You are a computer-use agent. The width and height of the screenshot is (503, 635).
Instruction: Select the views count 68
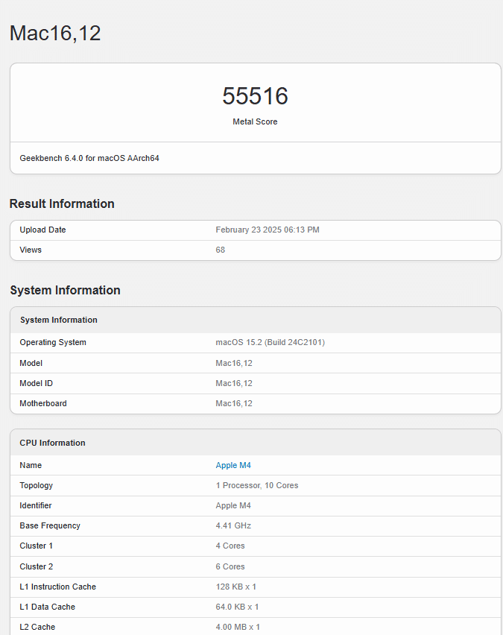(x=221, y=250)
